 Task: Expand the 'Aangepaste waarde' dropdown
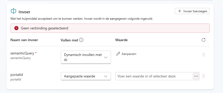(86, 76)
